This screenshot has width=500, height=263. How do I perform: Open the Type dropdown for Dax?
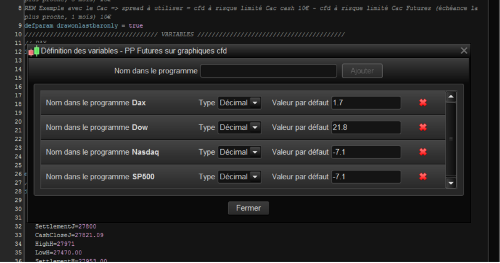coord(240,103)
